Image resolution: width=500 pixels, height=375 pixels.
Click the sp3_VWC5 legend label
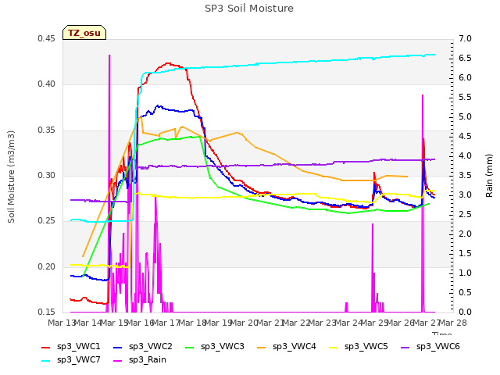pyautogui.click(x=366, y=346)
